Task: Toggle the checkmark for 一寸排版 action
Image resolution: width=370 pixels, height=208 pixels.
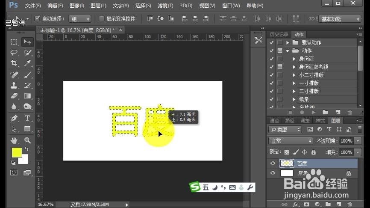Action: click(x=272, y=83)
